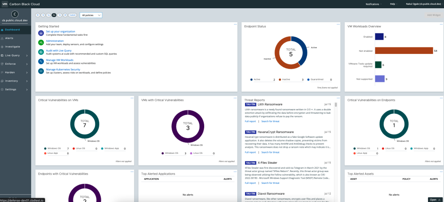Open the Help menu in header
Image resolution: width=444 pixels, height=202 pixels.
tap(393, 4)
